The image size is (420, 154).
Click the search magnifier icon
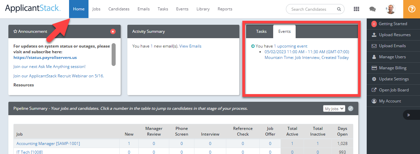(x=339, y=9)
